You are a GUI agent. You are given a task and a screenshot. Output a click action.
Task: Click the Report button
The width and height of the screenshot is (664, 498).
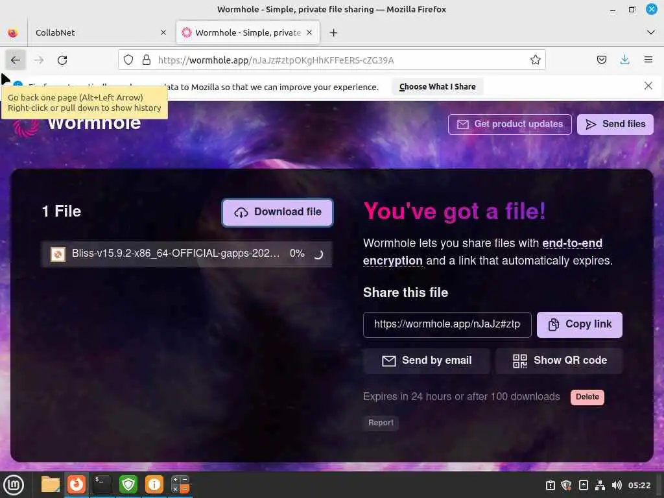click(381, 423)
